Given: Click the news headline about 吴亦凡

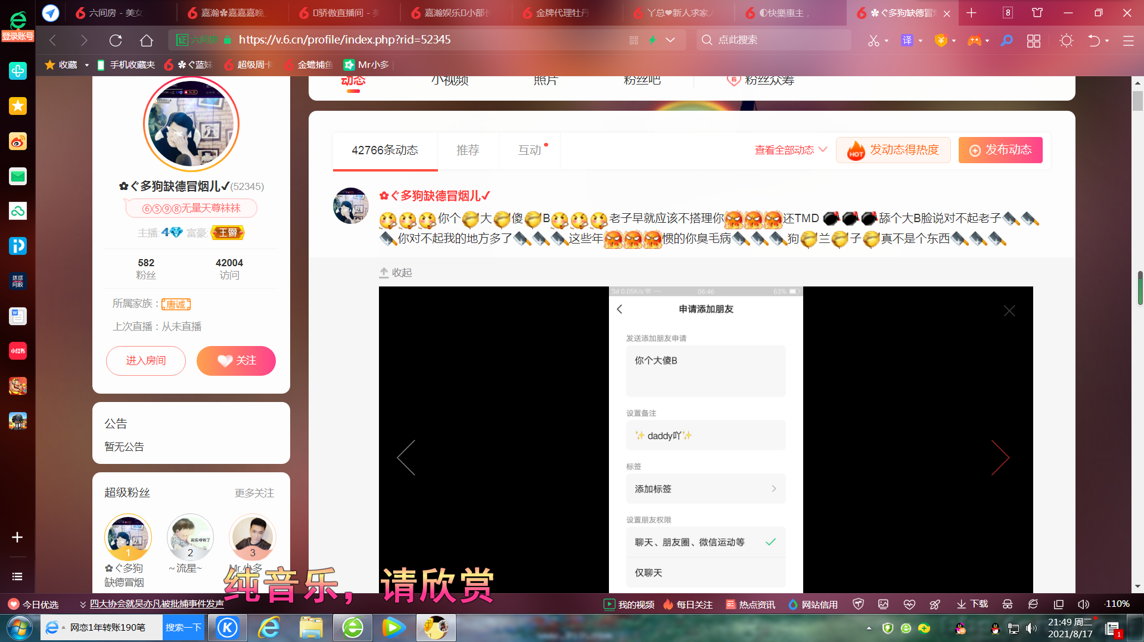Looking at the screenshot, I should [157, 604].
